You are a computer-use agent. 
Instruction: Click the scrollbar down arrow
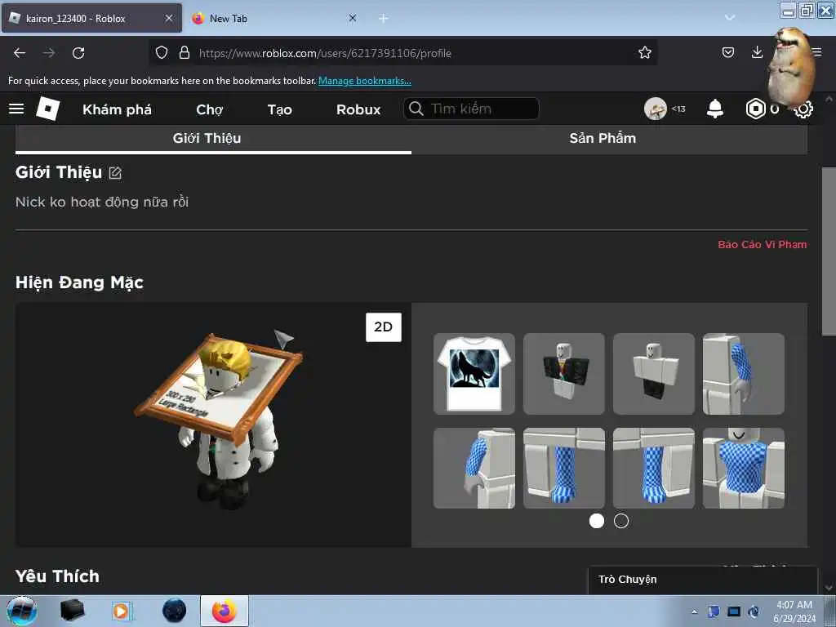pyautogui.click(x=829, y=588)
